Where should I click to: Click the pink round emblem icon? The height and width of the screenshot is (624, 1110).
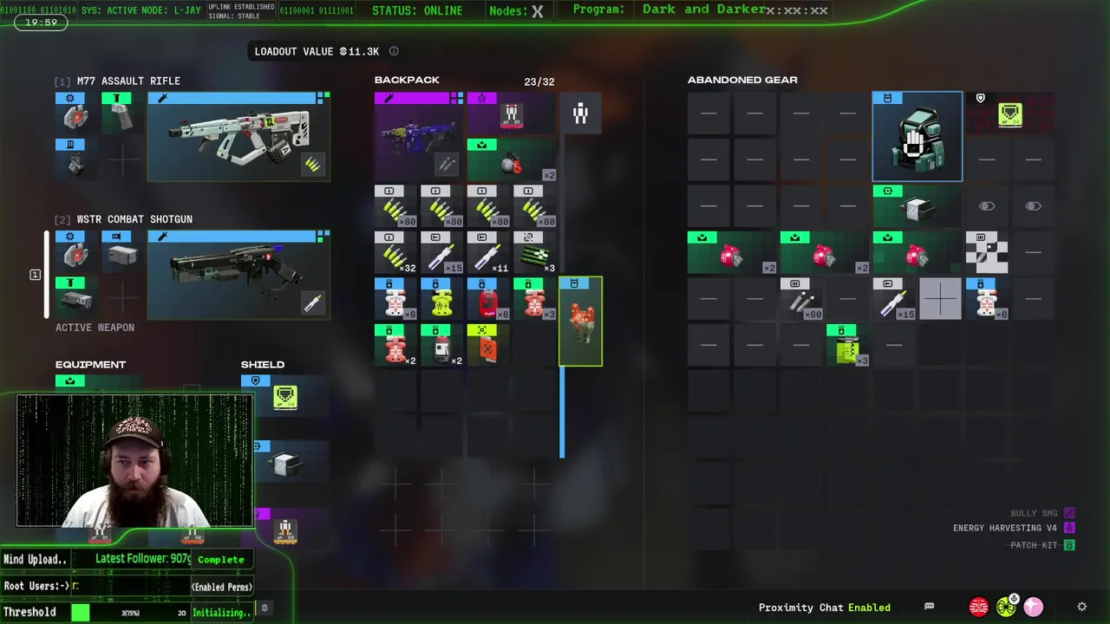click(1033, 607)
